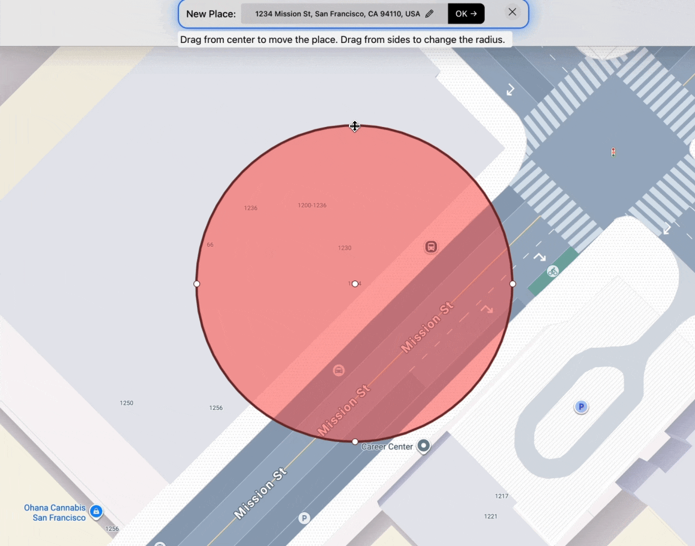
Task: Click the Career Center map pin
Action: click(424, 445)
